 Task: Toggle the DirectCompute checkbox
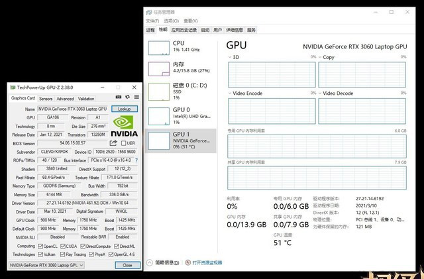(83, 247)
